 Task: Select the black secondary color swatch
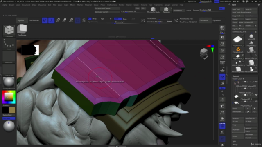pos(5,110)
